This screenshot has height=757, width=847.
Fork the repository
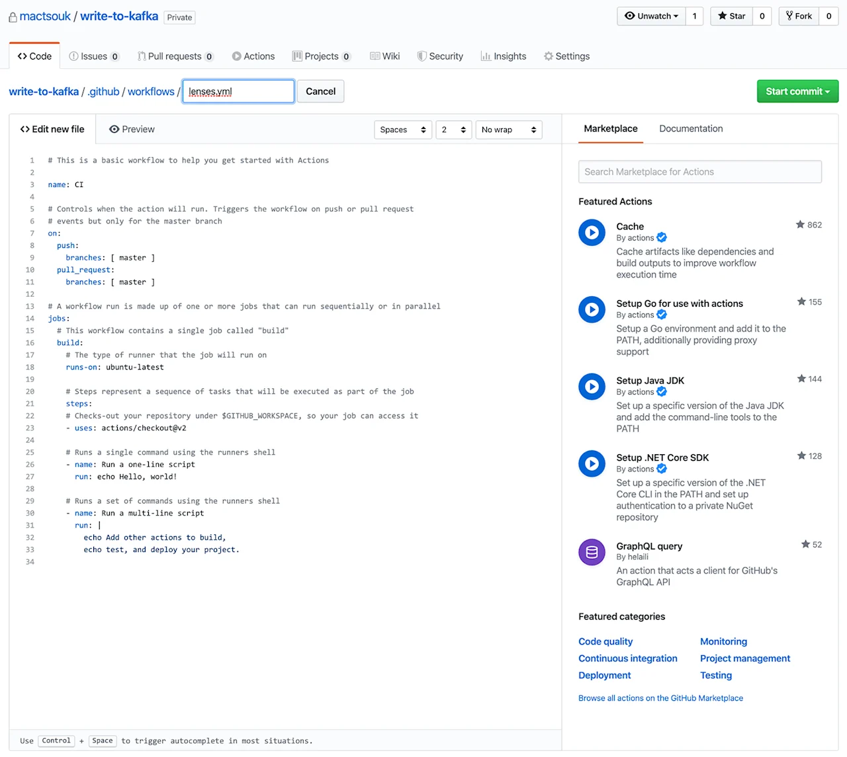point(799,16)
